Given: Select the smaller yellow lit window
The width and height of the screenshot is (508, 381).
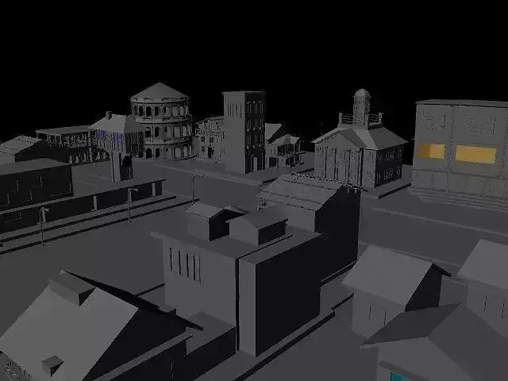Looking at the screenshot, I should (432, 152).
